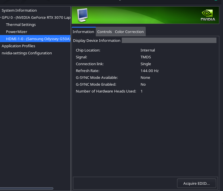The height and width of the screenshot is (191, 223).
Task: Switch to the Controls tab
Action: pyautogui.click(x=105, y=32)
